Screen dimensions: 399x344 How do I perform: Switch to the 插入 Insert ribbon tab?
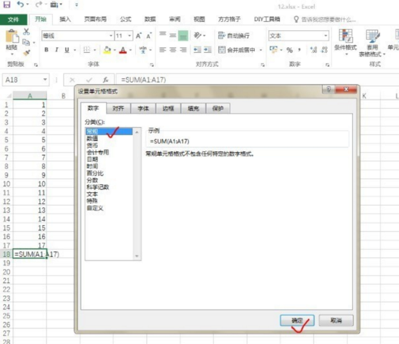(x=65, y=19)
